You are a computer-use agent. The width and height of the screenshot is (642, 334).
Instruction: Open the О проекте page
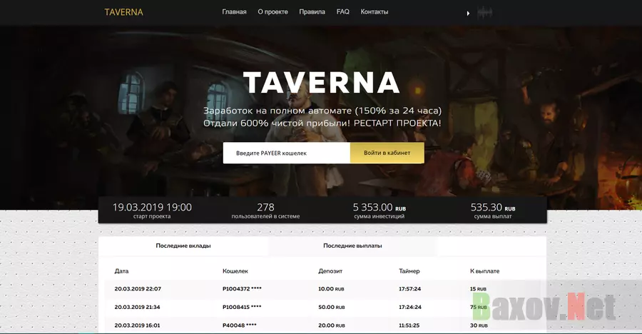[x=272, y=12]
